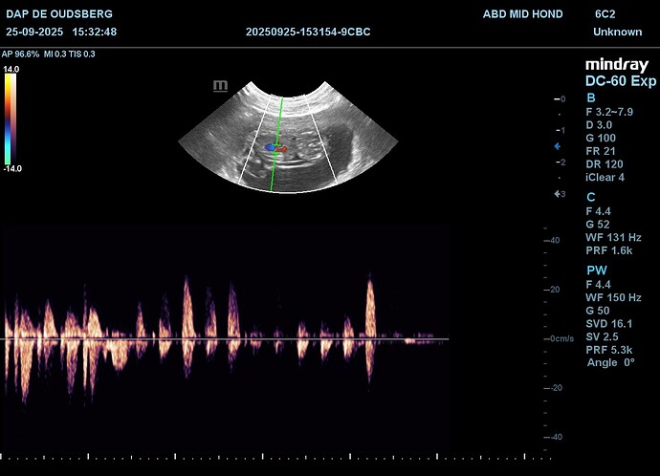660x476 pixels.
Task: Click the date '25-09-2025'
Action: pos(34,32)
